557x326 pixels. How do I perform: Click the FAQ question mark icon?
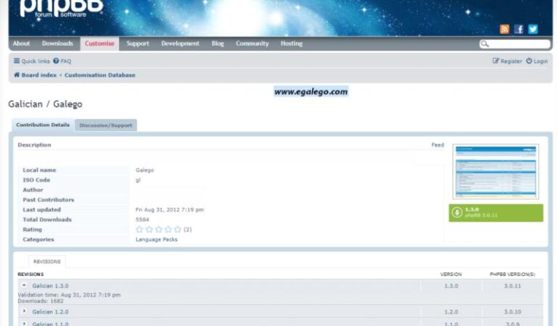tap(56, 61)
